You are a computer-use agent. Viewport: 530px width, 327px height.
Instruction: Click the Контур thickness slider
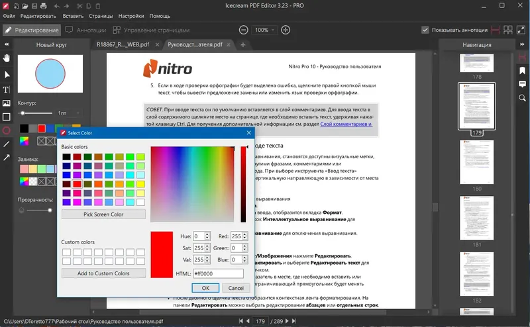(36, 113)
